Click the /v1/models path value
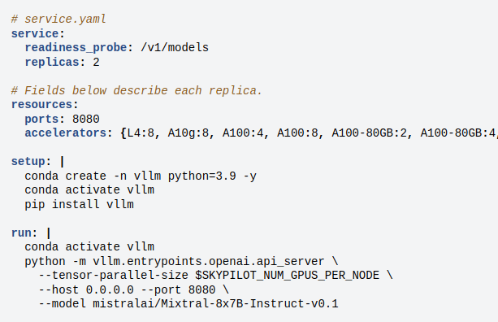The width and height of the screenshot is (498, 322). tap(175, 48)
